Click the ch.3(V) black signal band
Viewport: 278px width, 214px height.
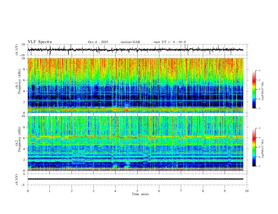point(135,179)
